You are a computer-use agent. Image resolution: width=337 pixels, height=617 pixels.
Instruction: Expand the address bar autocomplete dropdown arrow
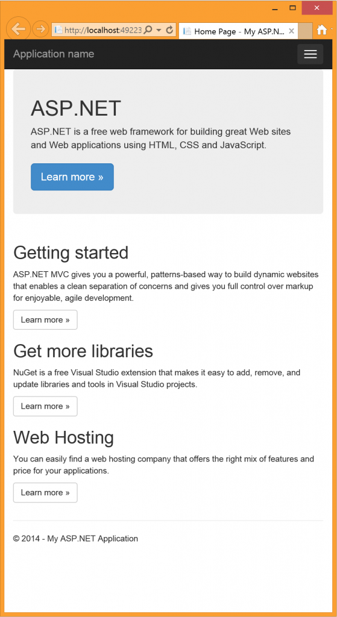click(x=159, y=30)
